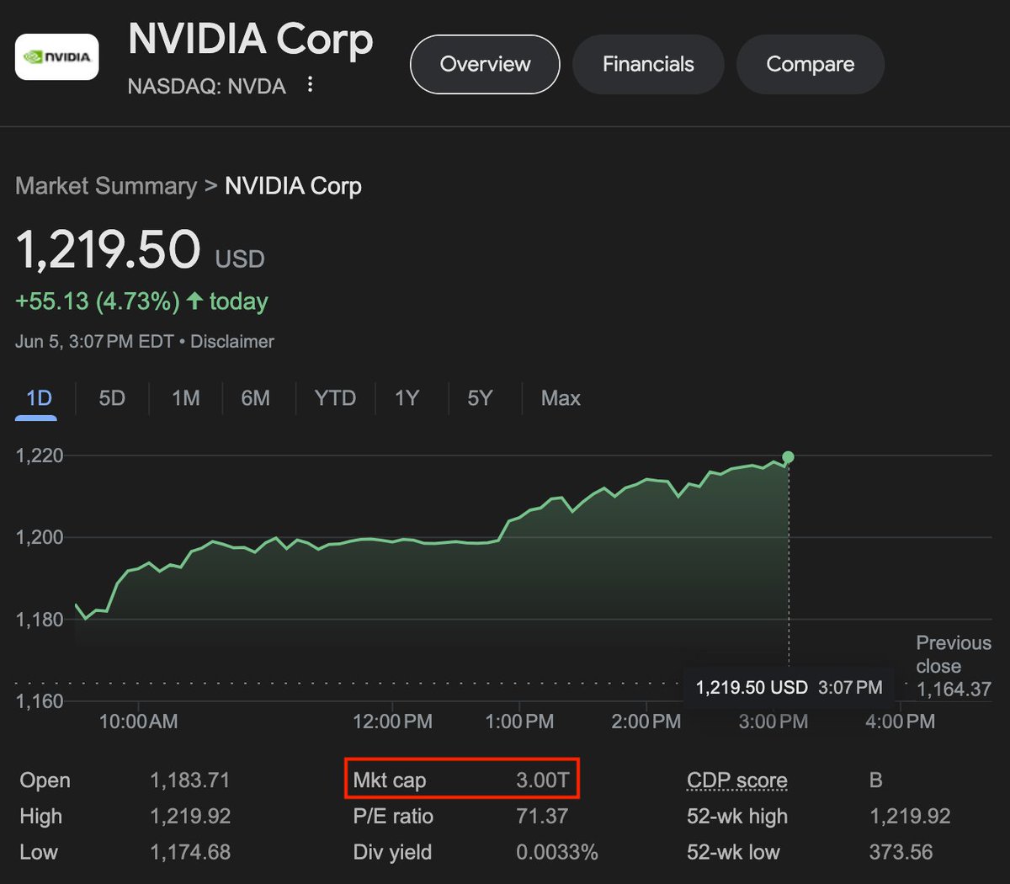Click the 12:00 PM axis label
1010x884 pixels.
click(392, 722)
